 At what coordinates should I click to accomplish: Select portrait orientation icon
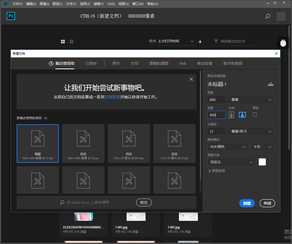[231, 115]
